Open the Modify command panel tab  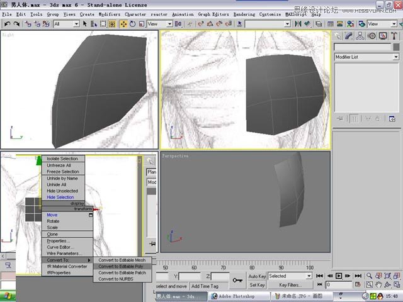pyautogui.click(x=349, y=36)
